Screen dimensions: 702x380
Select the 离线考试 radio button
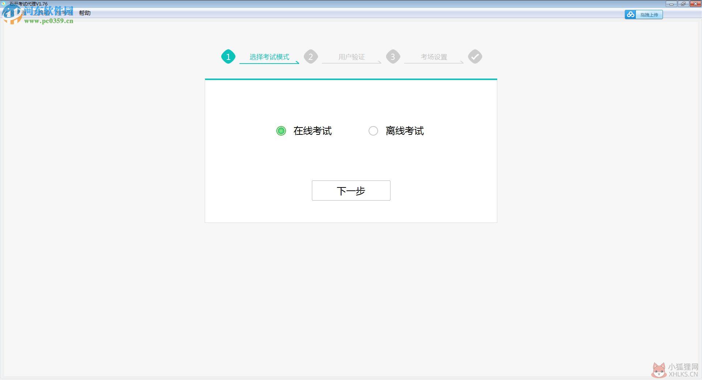click(373, 131)
